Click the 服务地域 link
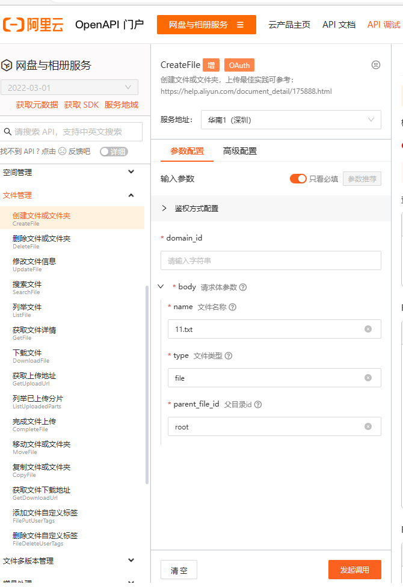The width and height of the screenshot is (403, 587). (122, 105)
